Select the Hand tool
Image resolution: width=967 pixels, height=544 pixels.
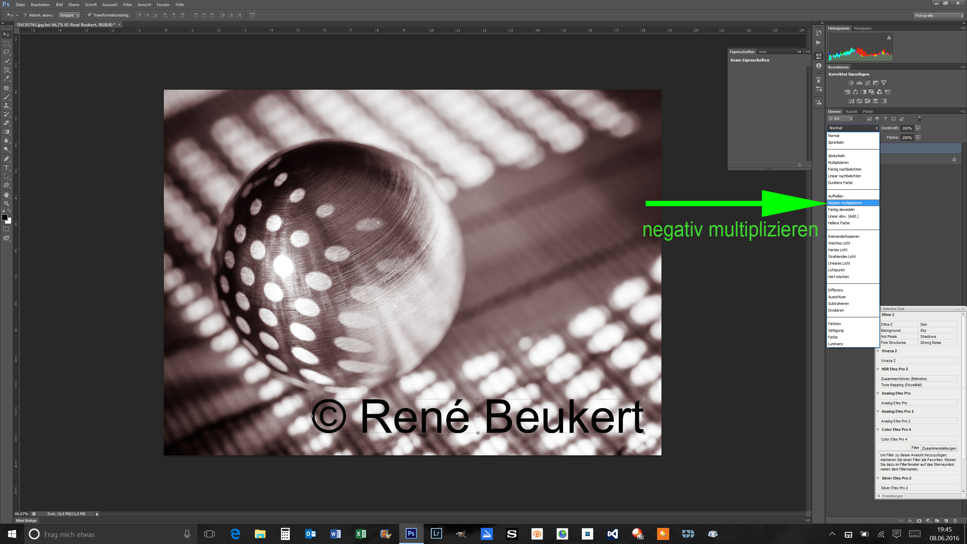click(6, 195)
